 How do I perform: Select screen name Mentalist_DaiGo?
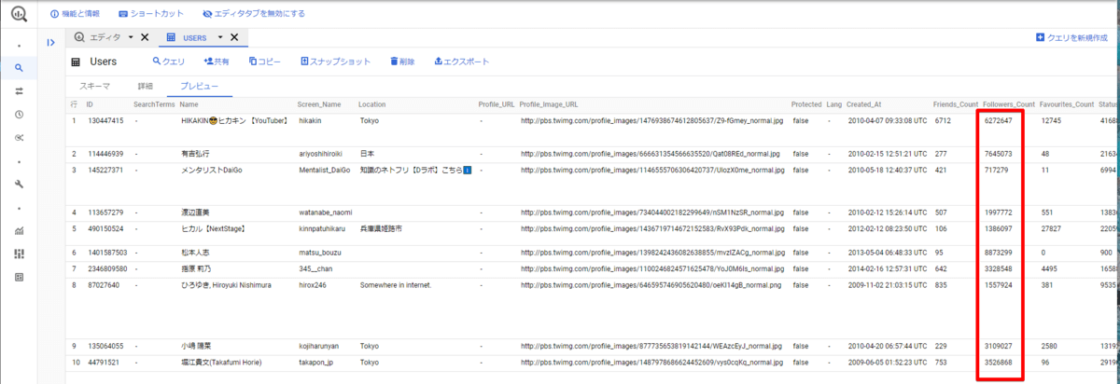click(323, 170)
